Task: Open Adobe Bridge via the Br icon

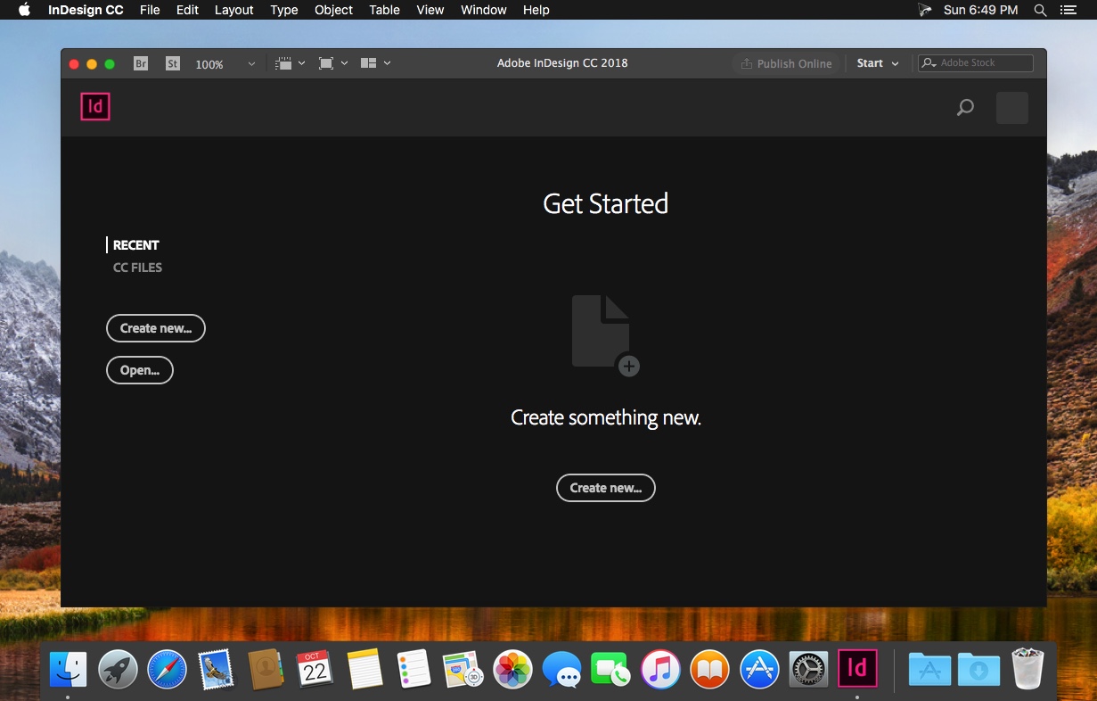Action: (141, 63)
